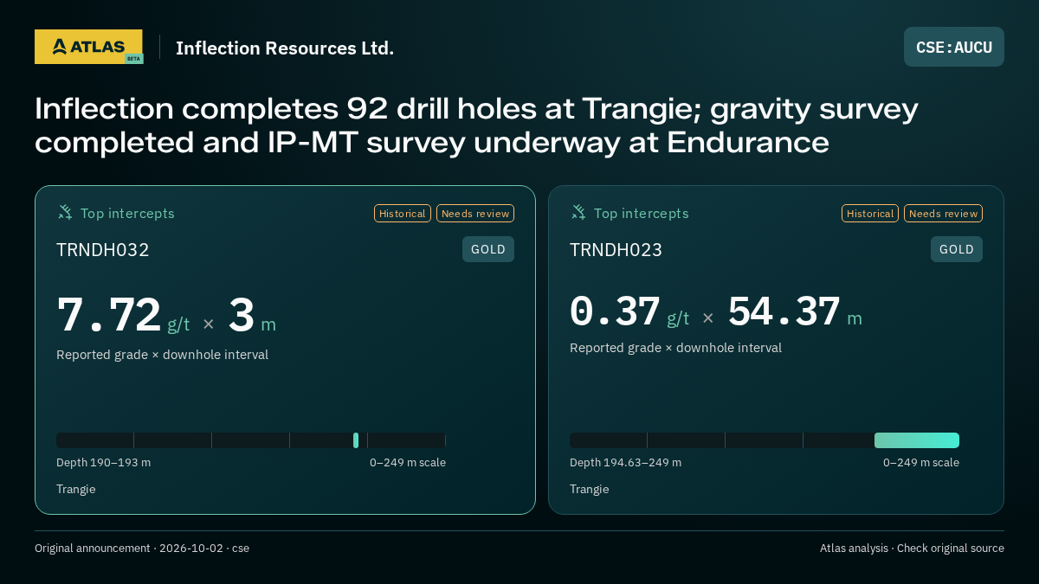Click Top intercepts label in TRNDH032 card
The width and height of the screenshot is (1039, 584).
click(x=127, y=213)
